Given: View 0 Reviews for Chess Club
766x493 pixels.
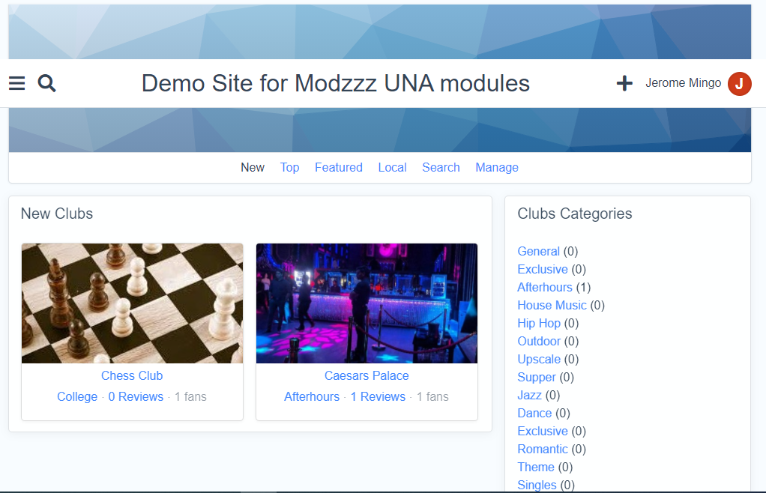Looking at the screenshot, I should pos(136,396).
